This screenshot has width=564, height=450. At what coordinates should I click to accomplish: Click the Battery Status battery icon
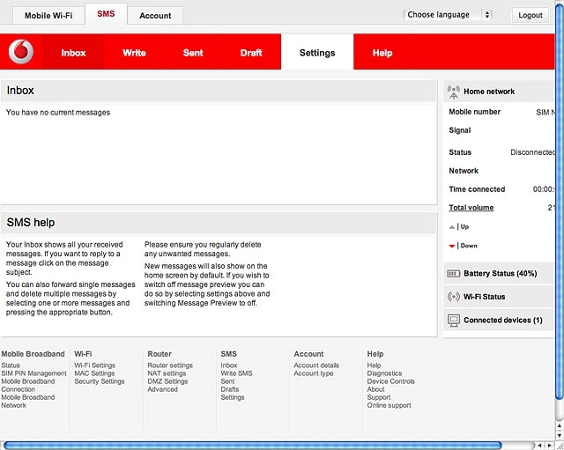(x=453, y=274)
